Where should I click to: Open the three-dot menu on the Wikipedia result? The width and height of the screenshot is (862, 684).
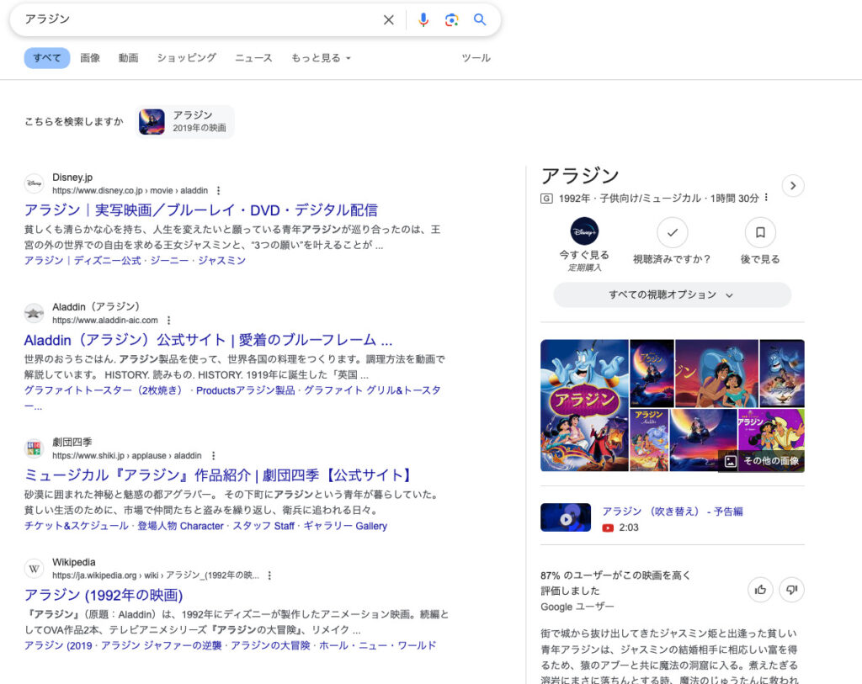point(269,575)
